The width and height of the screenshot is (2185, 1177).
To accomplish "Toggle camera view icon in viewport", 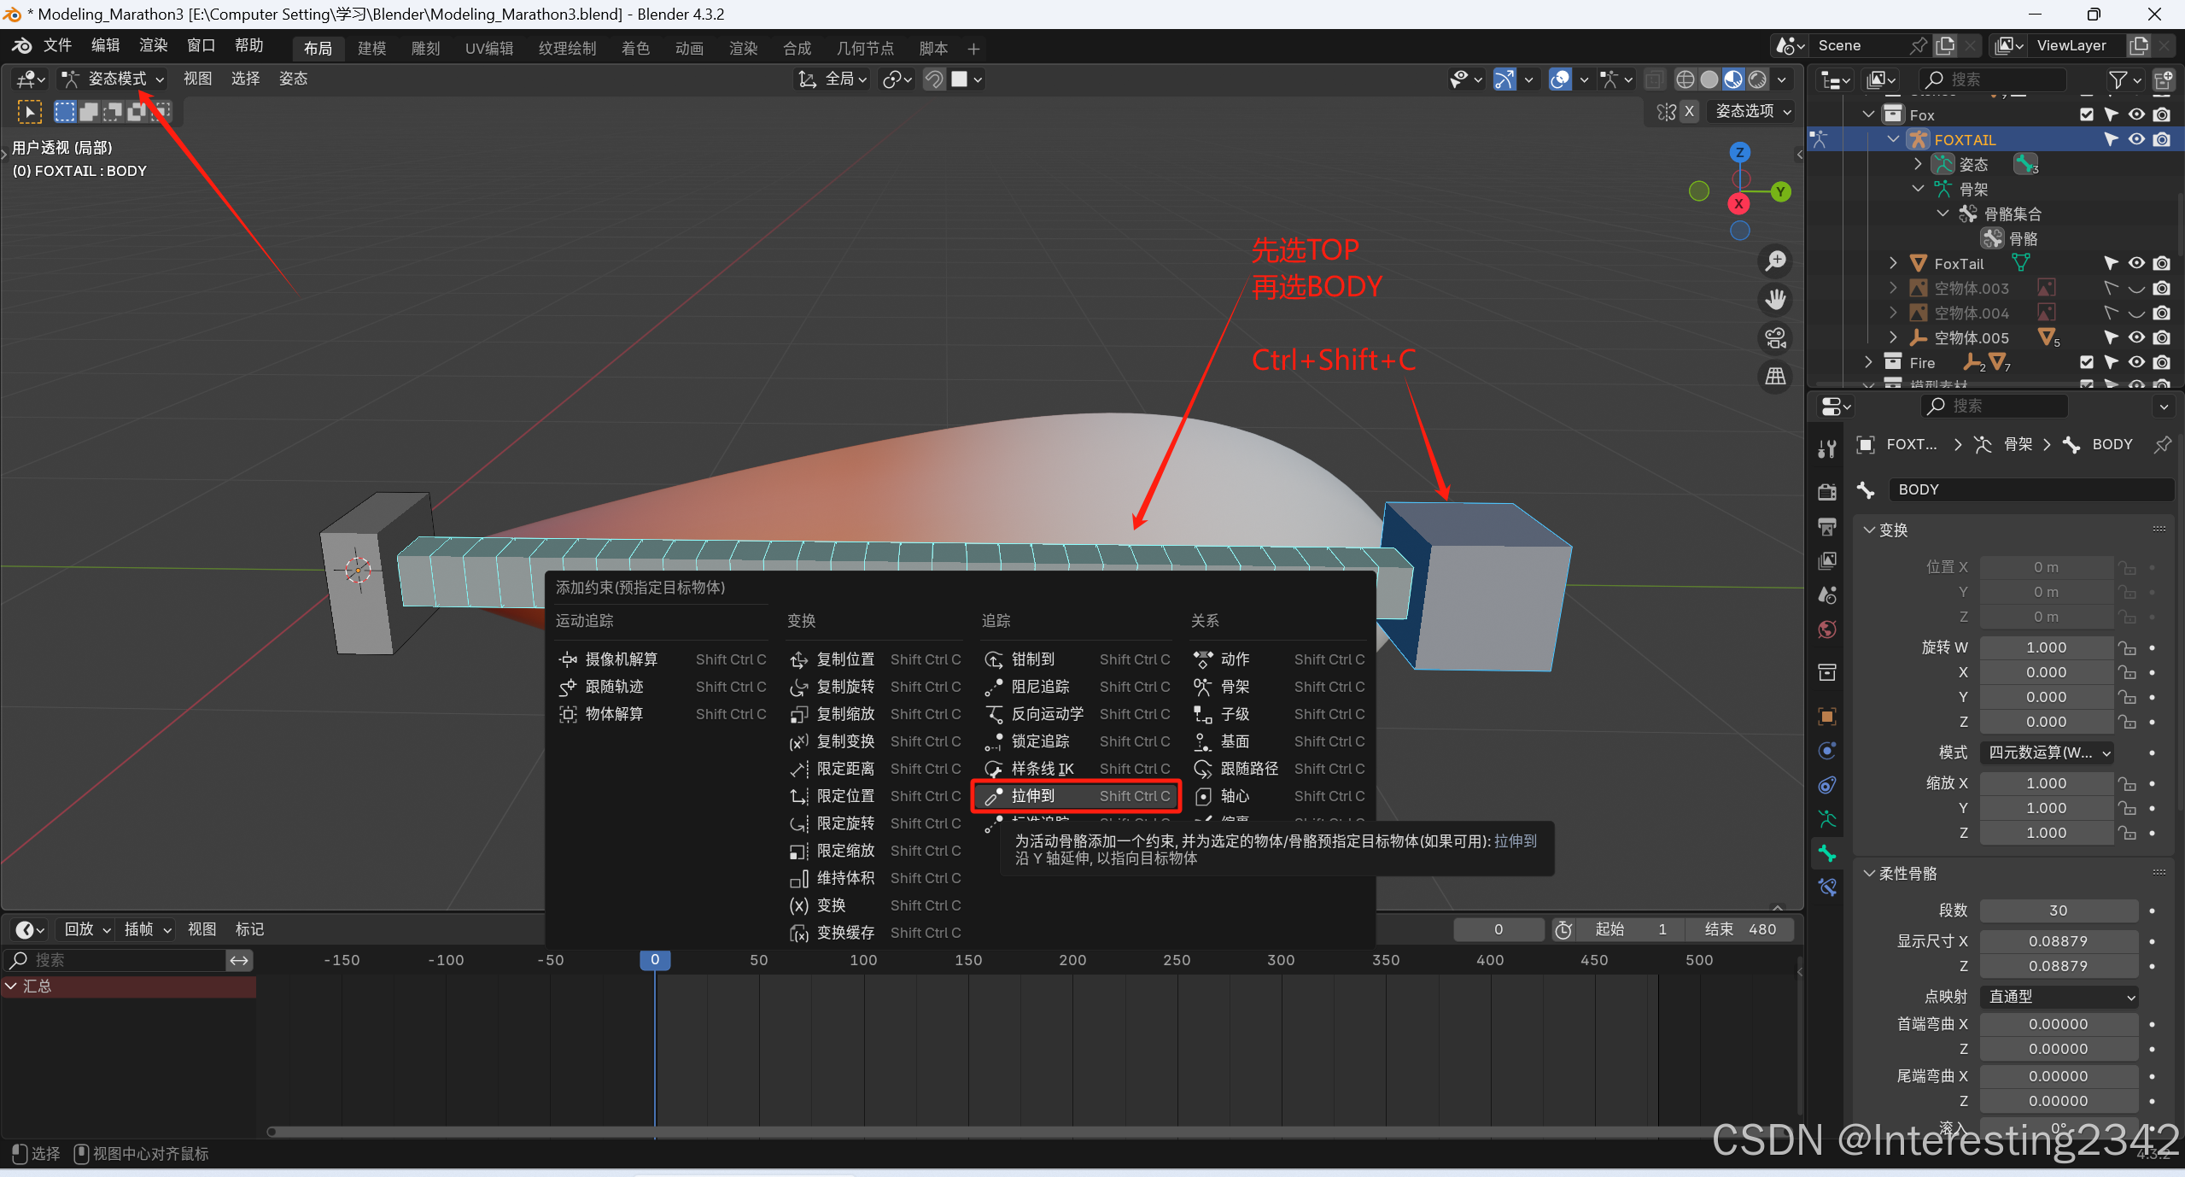I will [x=1776, y=338].
